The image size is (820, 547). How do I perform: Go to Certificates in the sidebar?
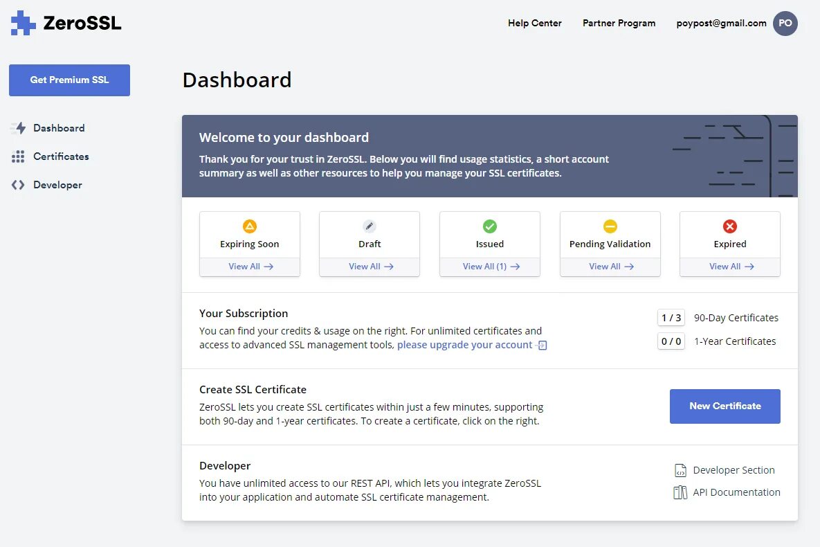(x=61, y=156)
